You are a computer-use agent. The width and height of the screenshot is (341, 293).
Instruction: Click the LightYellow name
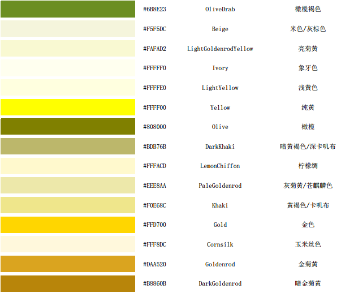tap(220, 88)
